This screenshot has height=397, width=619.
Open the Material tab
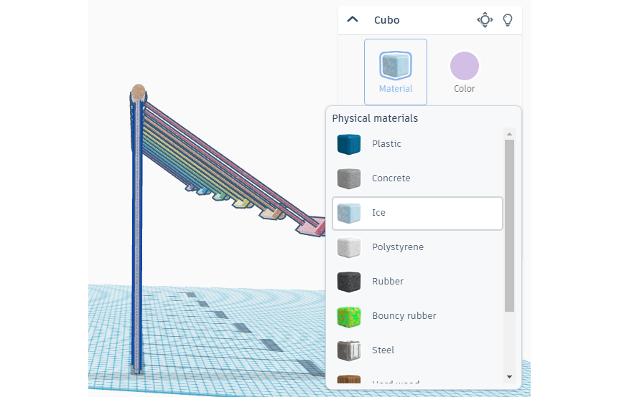click(x=396, y=72)
